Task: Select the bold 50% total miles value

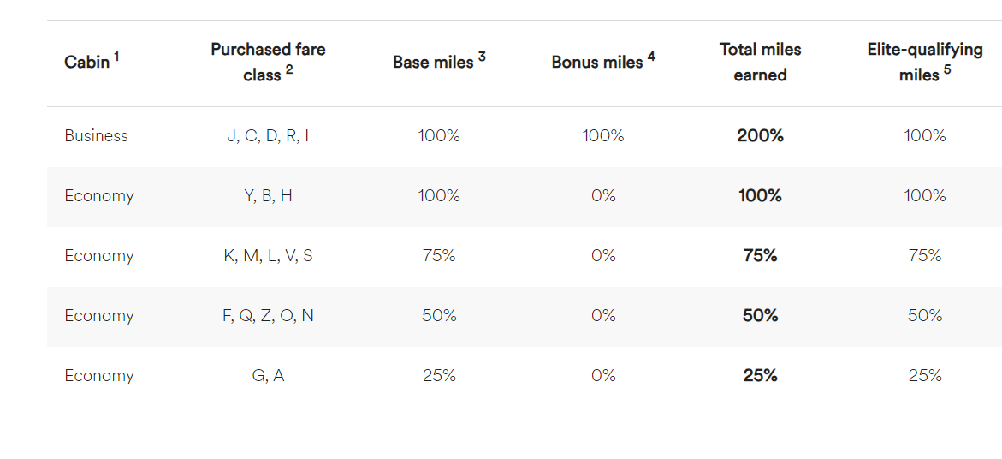Action: point(760,316)
